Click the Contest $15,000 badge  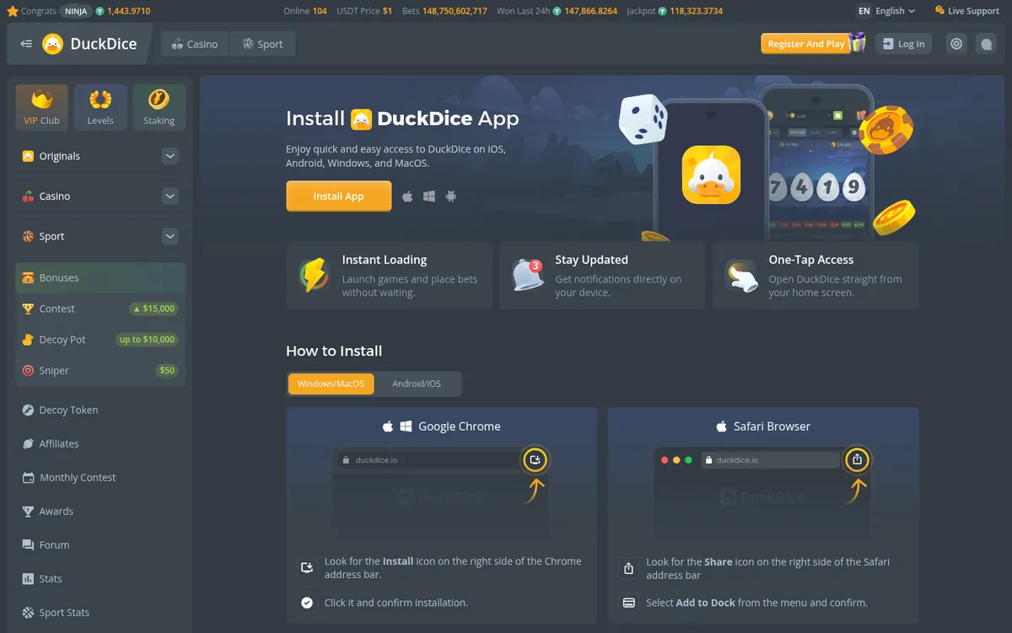(153, 308)
